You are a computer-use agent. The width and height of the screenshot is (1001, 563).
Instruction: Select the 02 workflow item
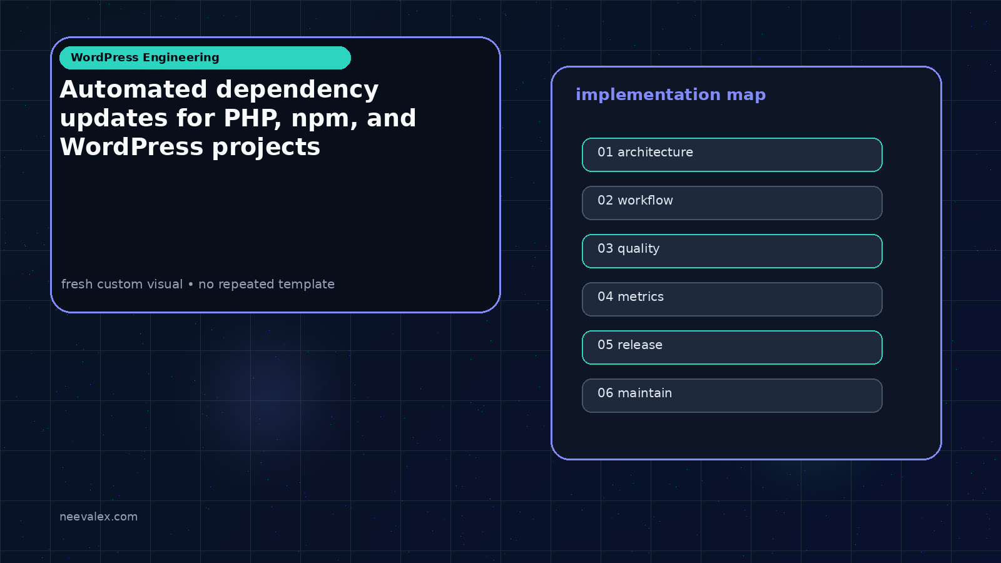click(x=732, y=203)
